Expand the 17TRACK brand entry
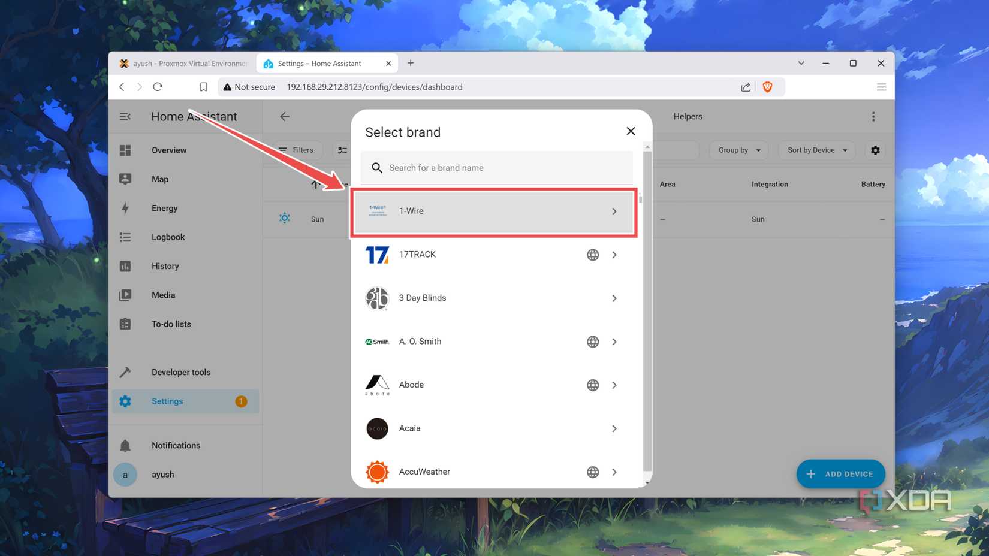989x556 pixels. coord(614,255)
